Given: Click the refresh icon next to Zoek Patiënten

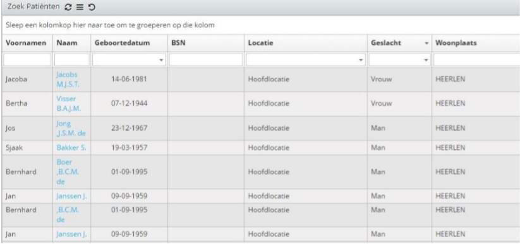Looking at the screenshot, I should tap(68, 7).
